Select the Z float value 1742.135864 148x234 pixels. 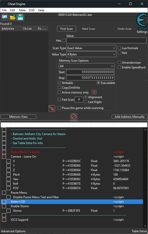tap(121, 170)
